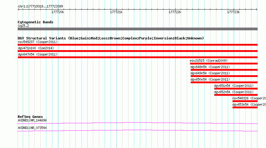Click the dgv650n54 (Cooper2011) label
The width and height of the screenshot is (266, 148).
point(210,79)
